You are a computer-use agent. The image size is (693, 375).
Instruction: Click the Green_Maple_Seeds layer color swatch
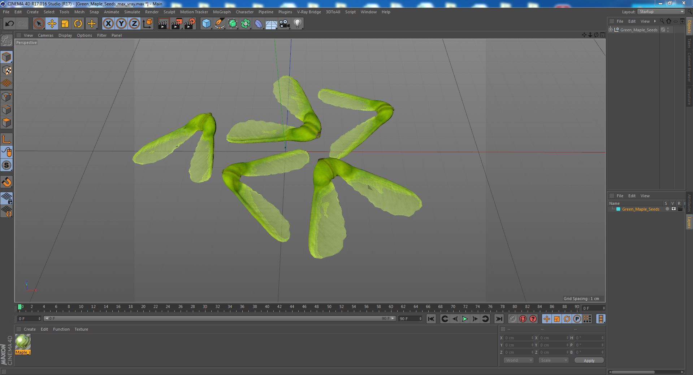tap(618, 209)
